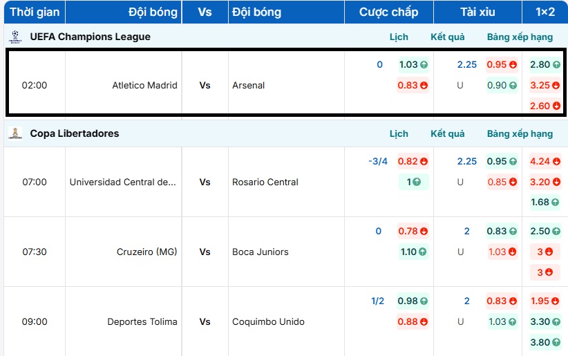
Task: Select the 1×2 column header
Action: pos(545,12)
